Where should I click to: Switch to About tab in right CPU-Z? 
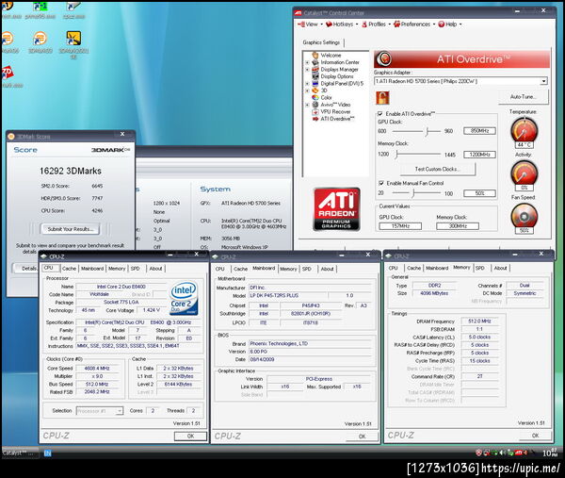500,268
